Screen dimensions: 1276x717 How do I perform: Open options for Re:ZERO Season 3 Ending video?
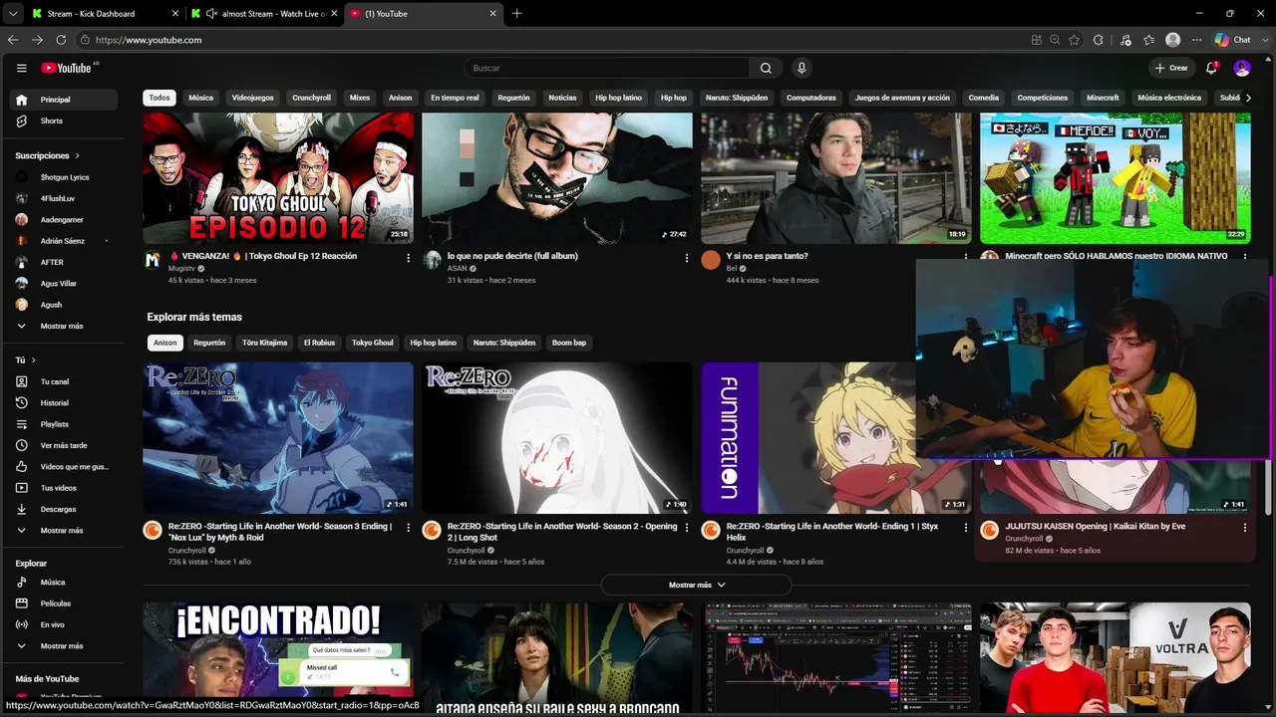click(x=408, y=528)
